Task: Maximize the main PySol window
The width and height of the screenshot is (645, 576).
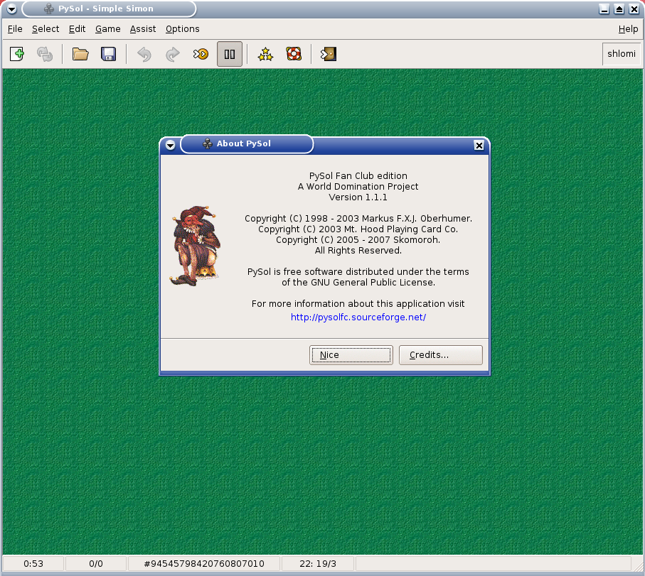Action: (x=619, y=9)
